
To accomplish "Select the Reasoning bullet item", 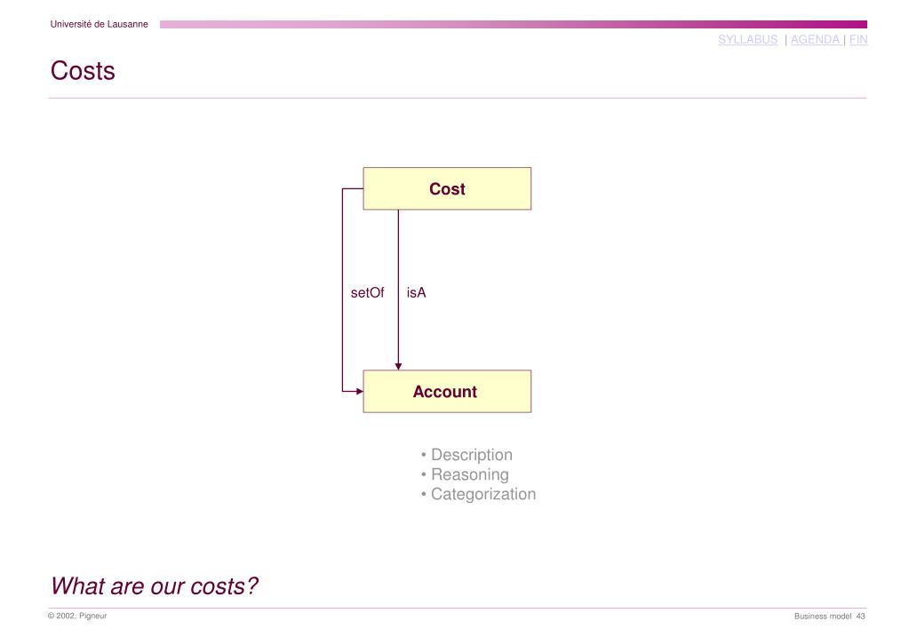I will (x=465, y=474).
